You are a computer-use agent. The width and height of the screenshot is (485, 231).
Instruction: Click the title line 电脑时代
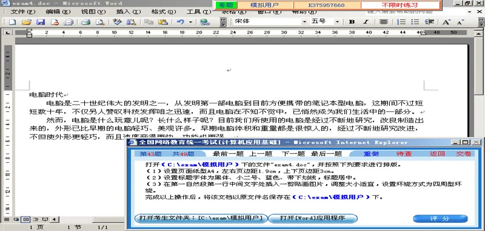tap(46, 95)
